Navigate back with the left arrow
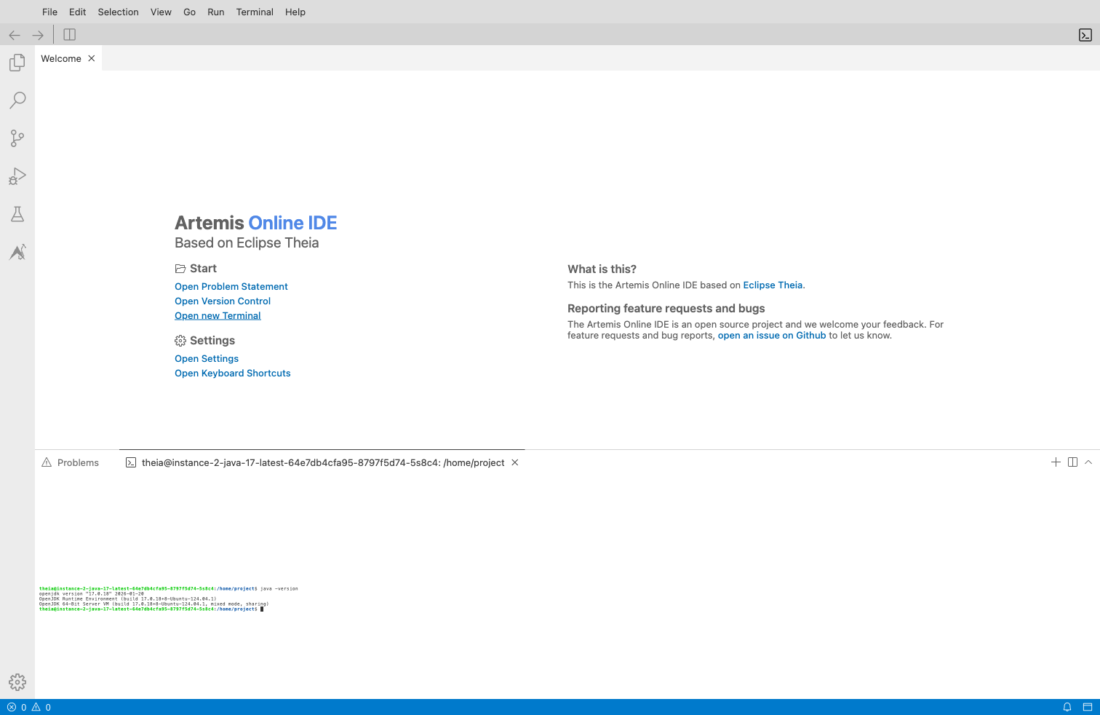The image size is (1100, 715). (15, 35)
